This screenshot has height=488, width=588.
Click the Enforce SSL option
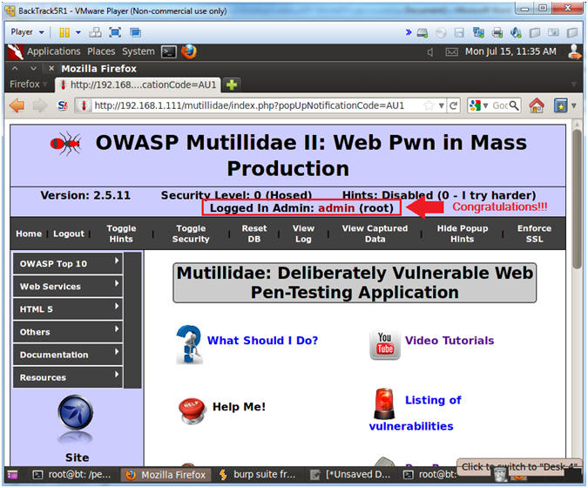click(x=534, y=234)
